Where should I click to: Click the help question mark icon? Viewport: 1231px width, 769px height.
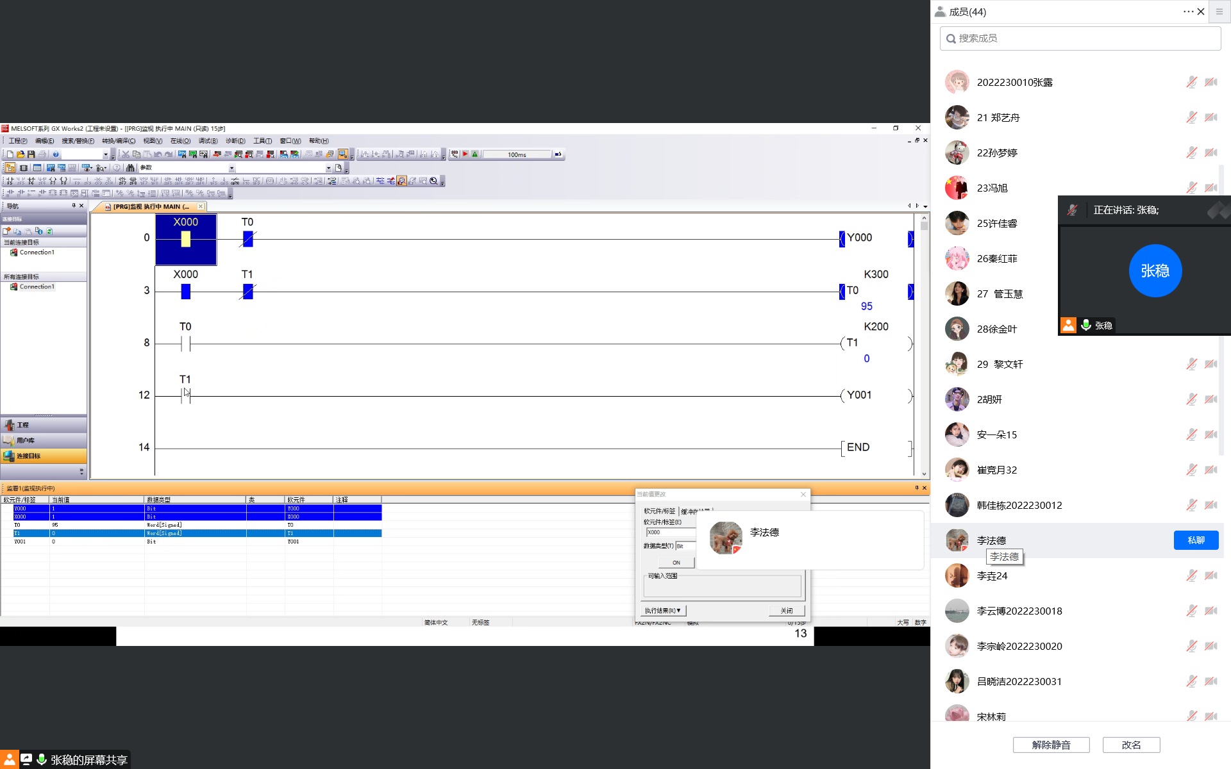[56, 154]
